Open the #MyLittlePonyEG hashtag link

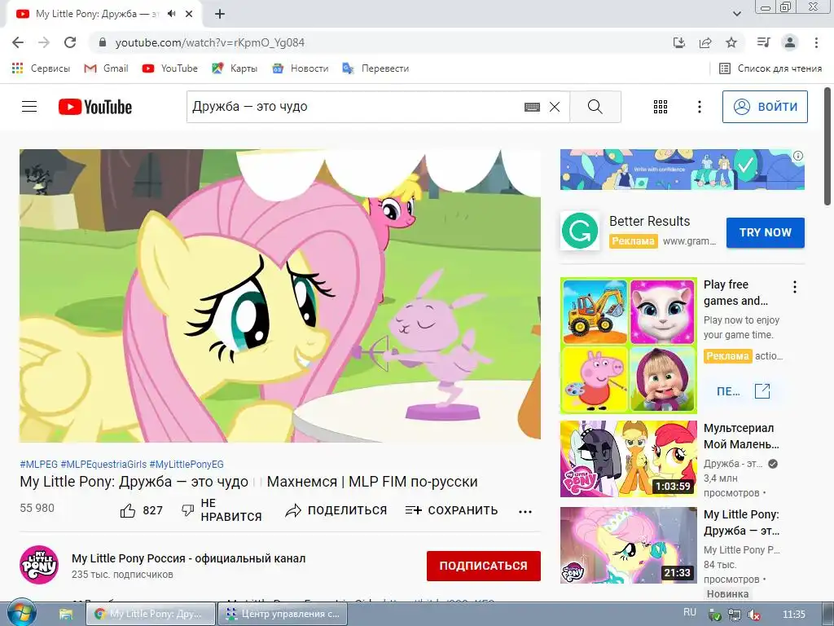[187, 464]
